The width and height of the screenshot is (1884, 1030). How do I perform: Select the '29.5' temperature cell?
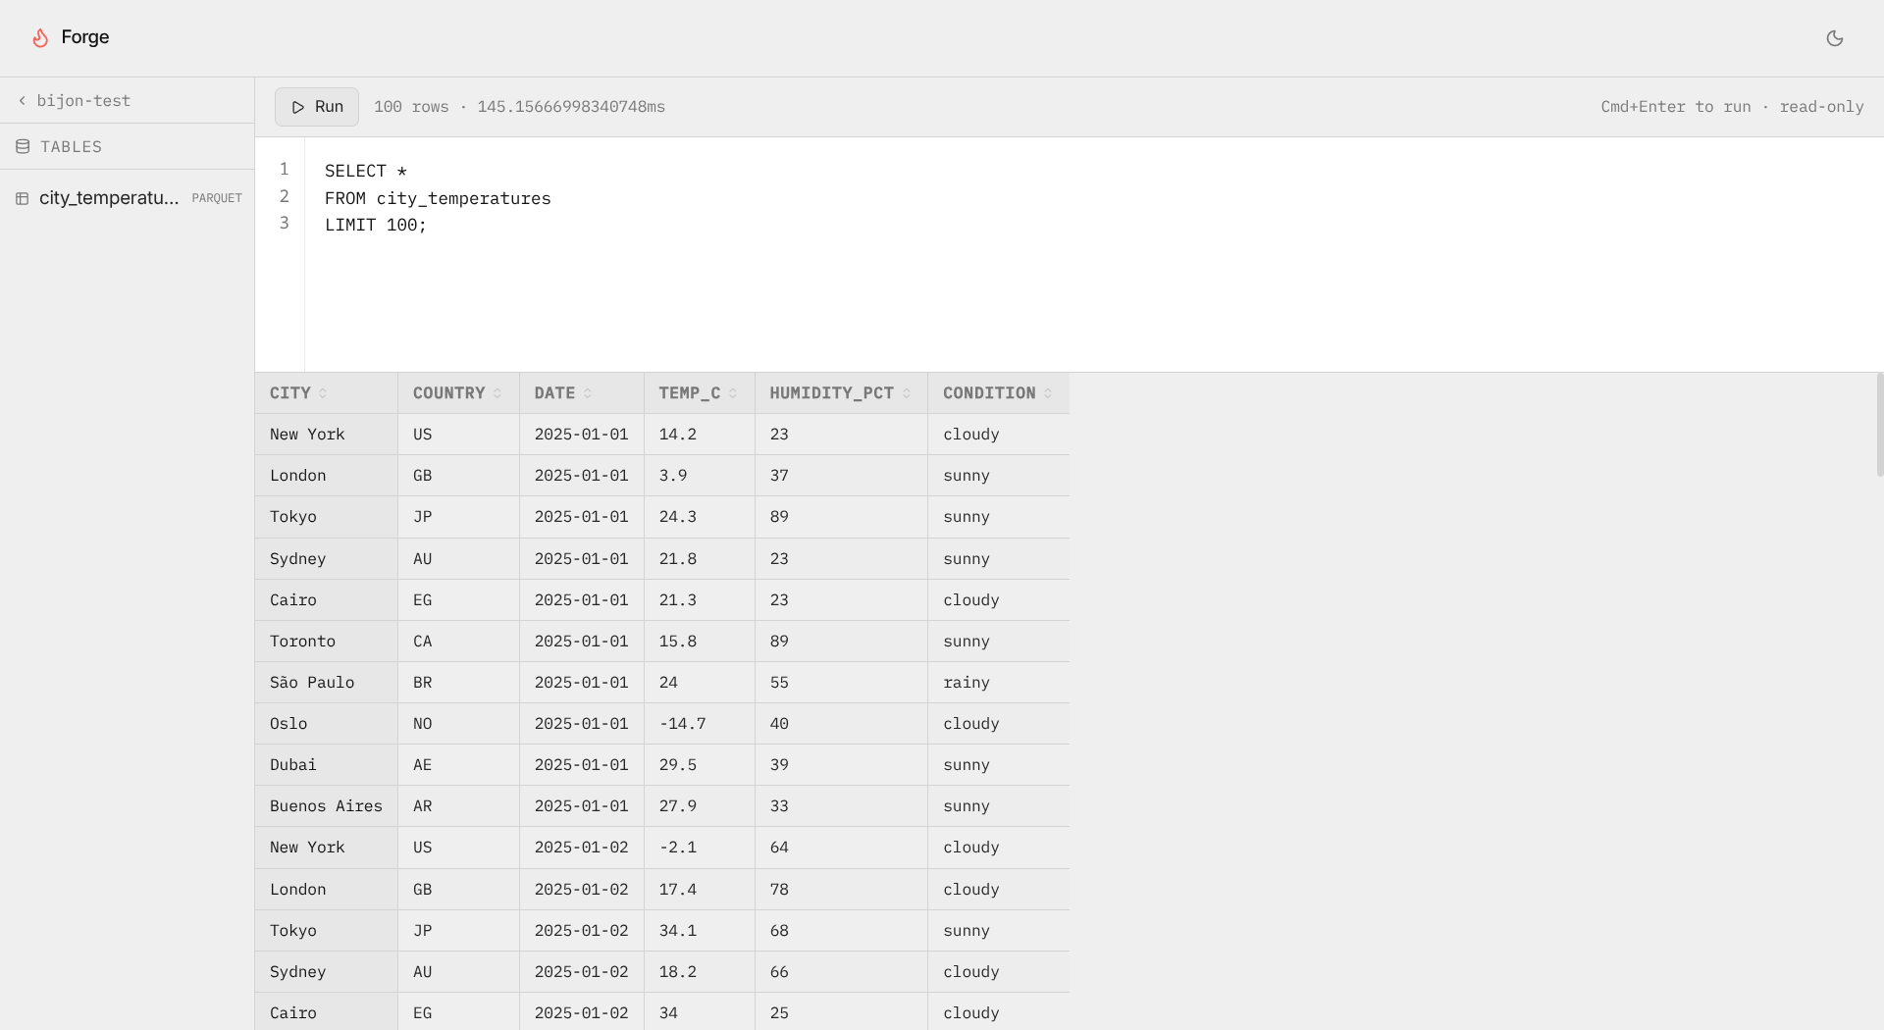click(700, 765)
